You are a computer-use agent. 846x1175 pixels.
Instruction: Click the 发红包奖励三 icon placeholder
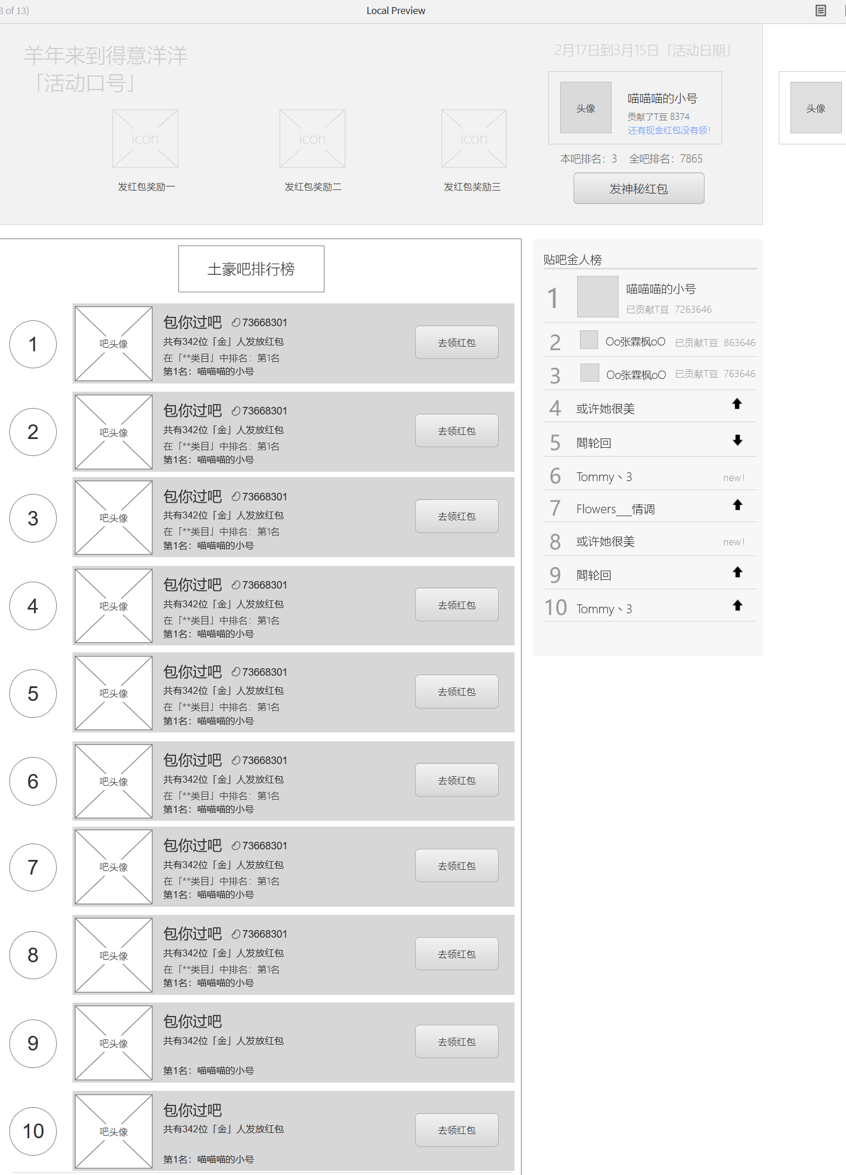pos(474,139)
